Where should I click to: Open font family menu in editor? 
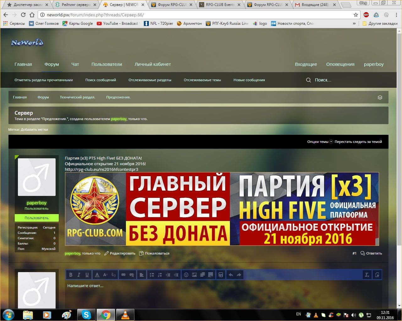pos(114,275)
